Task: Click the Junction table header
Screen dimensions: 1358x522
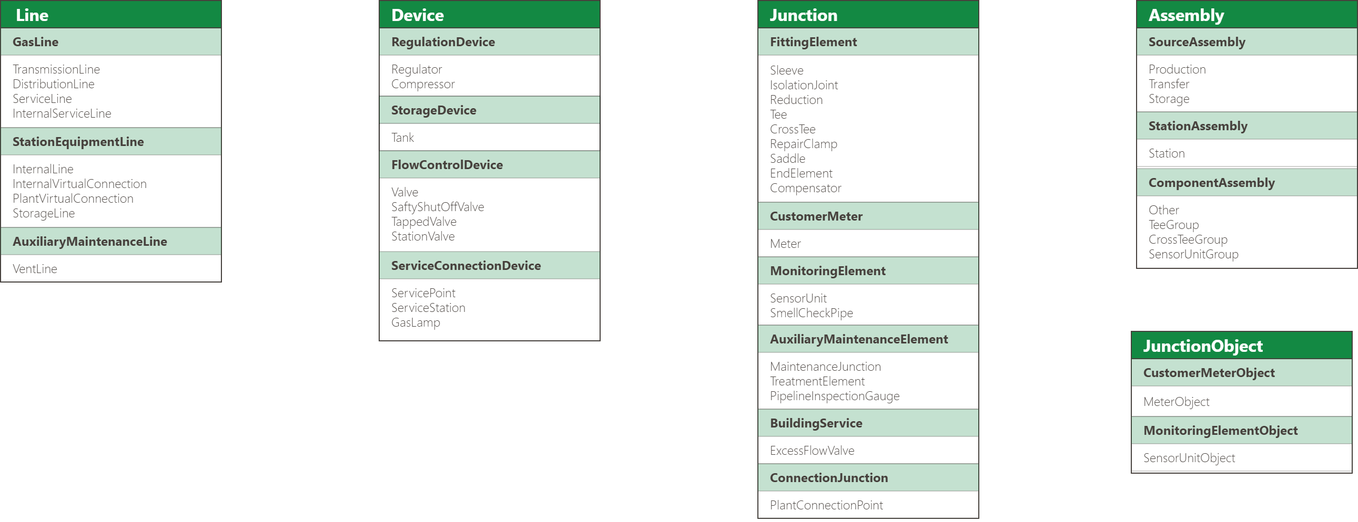Action: pos(804,15)
